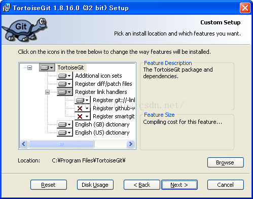Open the TortoiseGit root feature install dropdown
253x199 pixels.
coord(47,68)
